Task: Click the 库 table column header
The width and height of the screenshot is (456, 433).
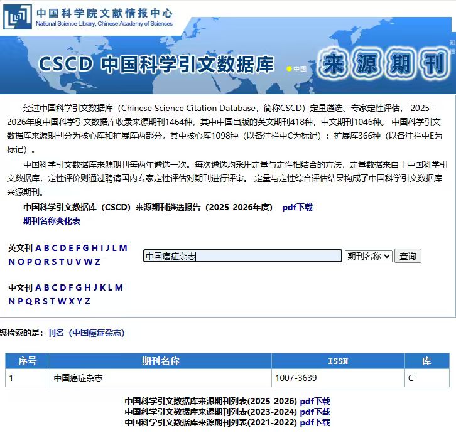Action: click(426, 361)
